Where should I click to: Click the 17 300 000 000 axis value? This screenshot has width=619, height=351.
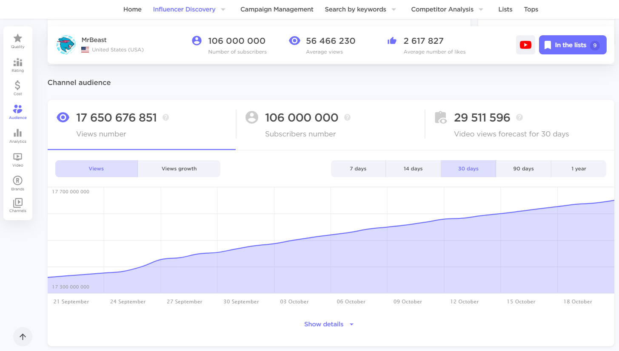[x=71, y=287]
